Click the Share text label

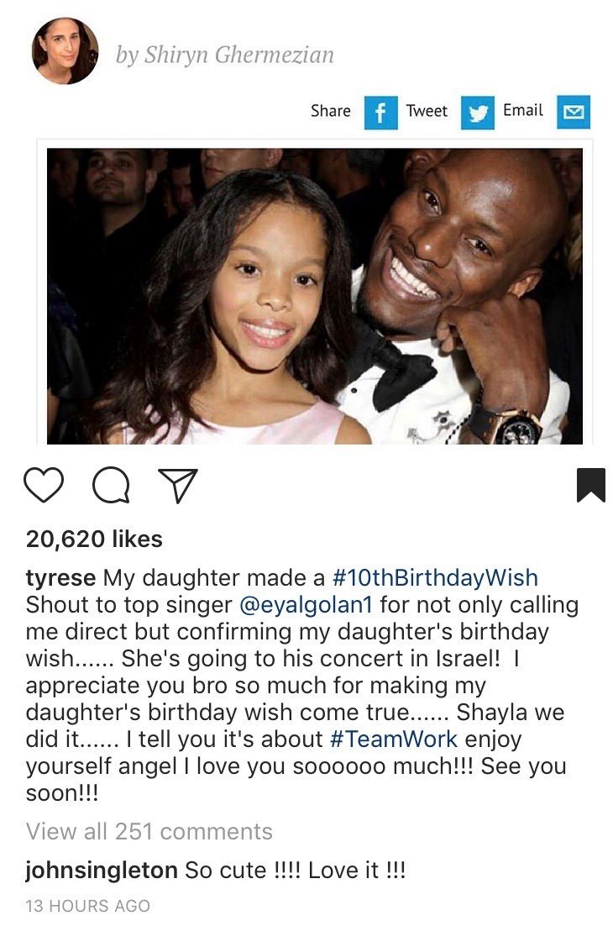(x=330, y=111)
